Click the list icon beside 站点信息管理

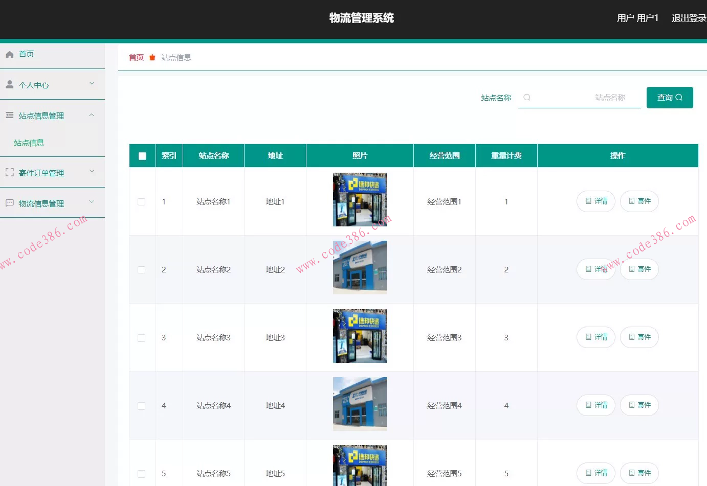[9, 115]
